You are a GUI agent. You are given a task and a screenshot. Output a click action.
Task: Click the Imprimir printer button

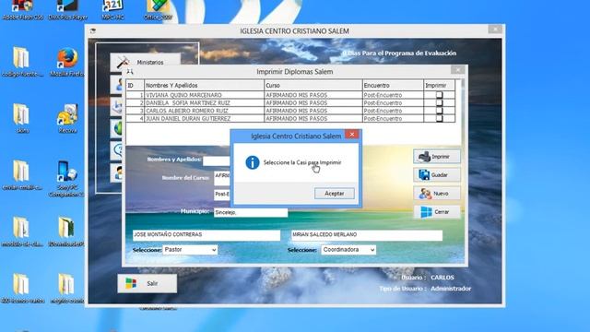436,156
